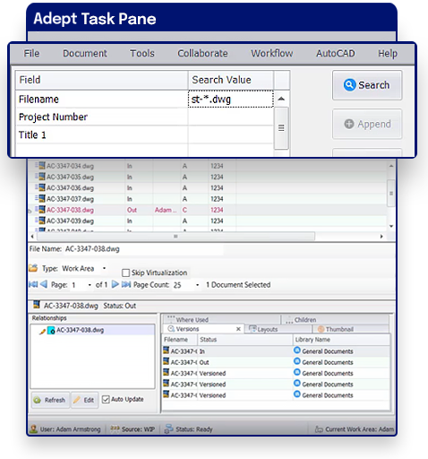Viewport: 428px width, 459px height.
Task: Close the Versions tab
Action: point(238,329)
